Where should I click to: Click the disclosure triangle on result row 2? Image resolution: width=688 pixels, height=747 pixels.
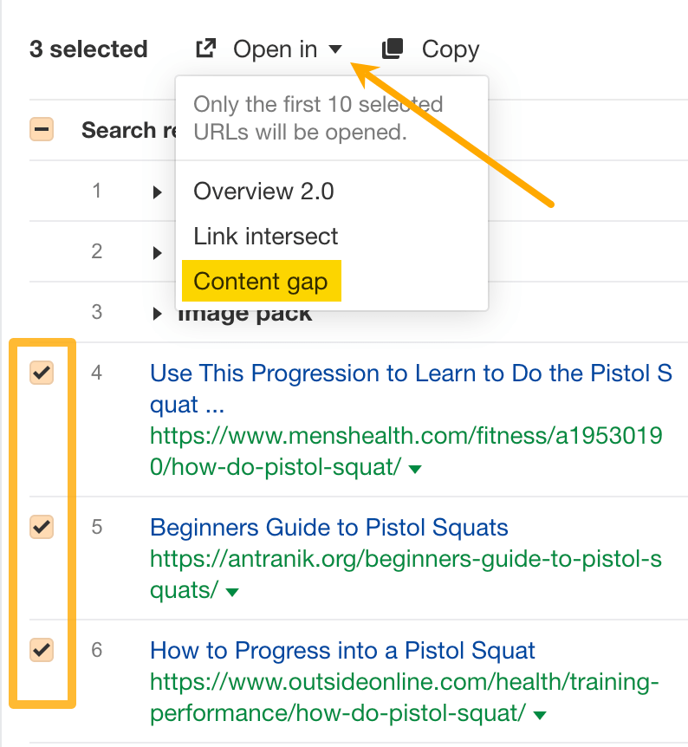pyautogui.click(x=156, y=252)
